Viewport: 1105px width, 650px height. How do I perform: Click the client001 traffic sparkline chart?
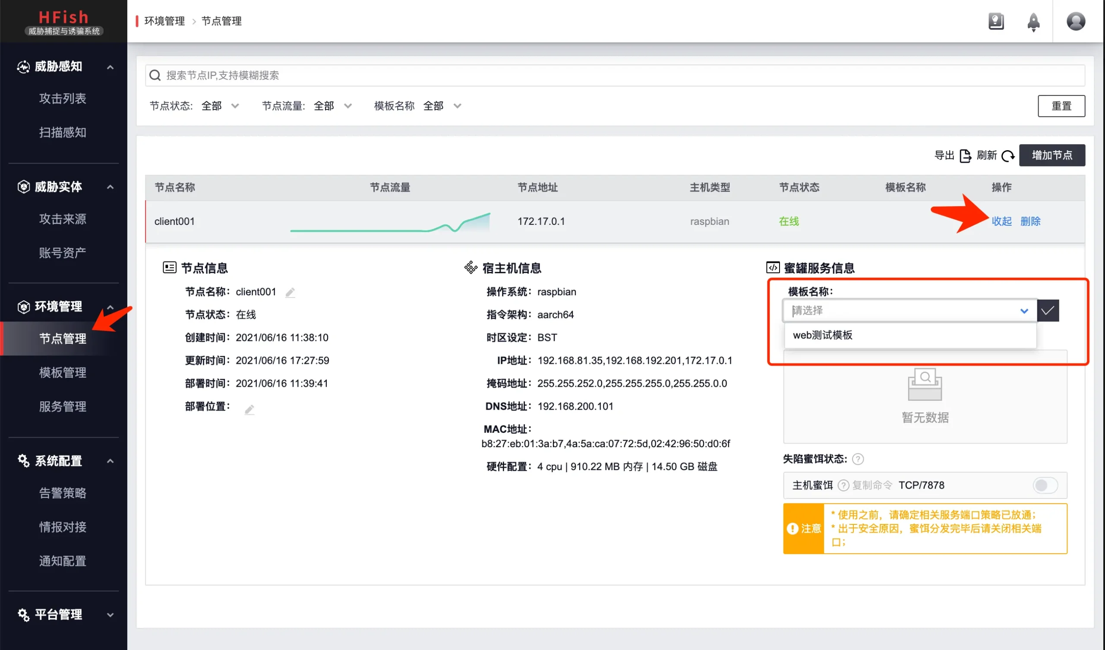pos(390,222)
